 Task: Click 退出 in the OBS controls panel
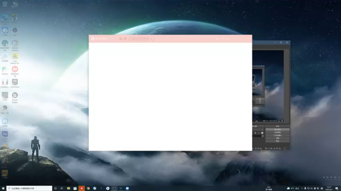(x=277, y=141)
